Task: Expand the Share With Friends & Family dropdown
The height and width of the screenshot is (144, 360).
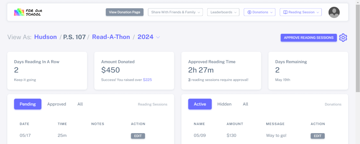Action: coord(175,12)
